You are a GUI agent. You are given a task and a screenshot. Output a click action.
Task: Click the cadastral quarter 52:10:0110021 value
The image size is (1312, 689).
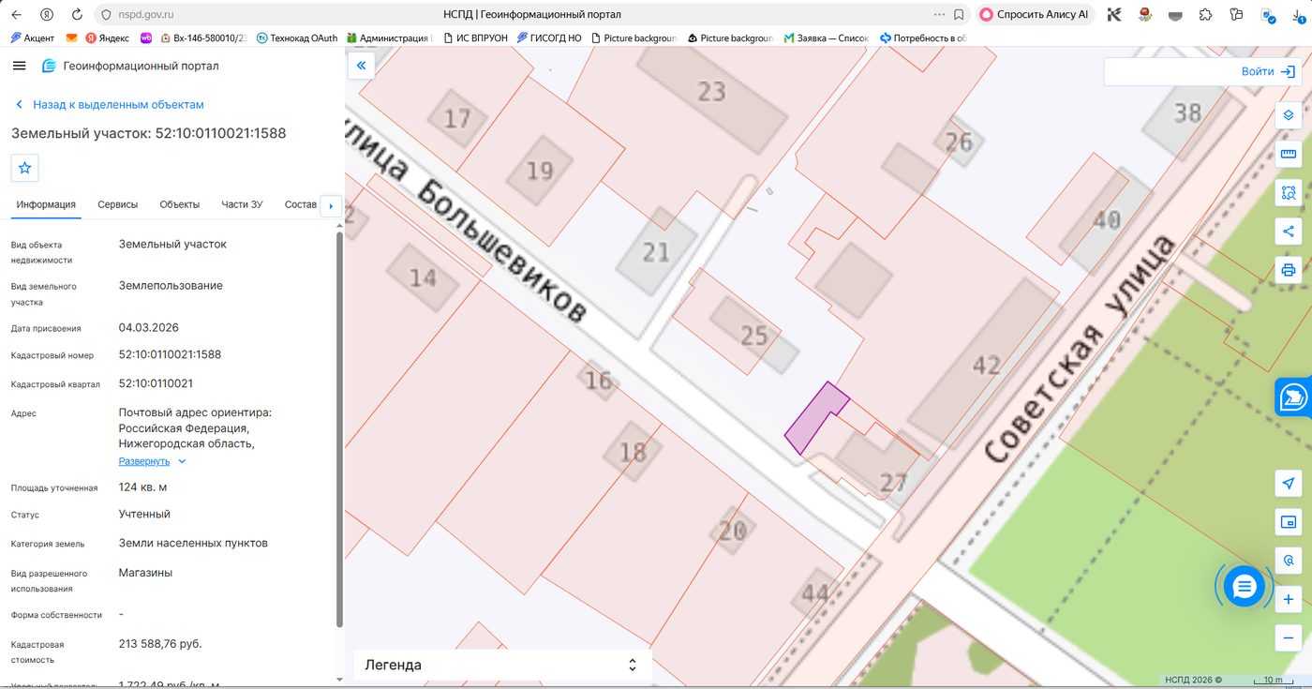[x=156, y=383]
